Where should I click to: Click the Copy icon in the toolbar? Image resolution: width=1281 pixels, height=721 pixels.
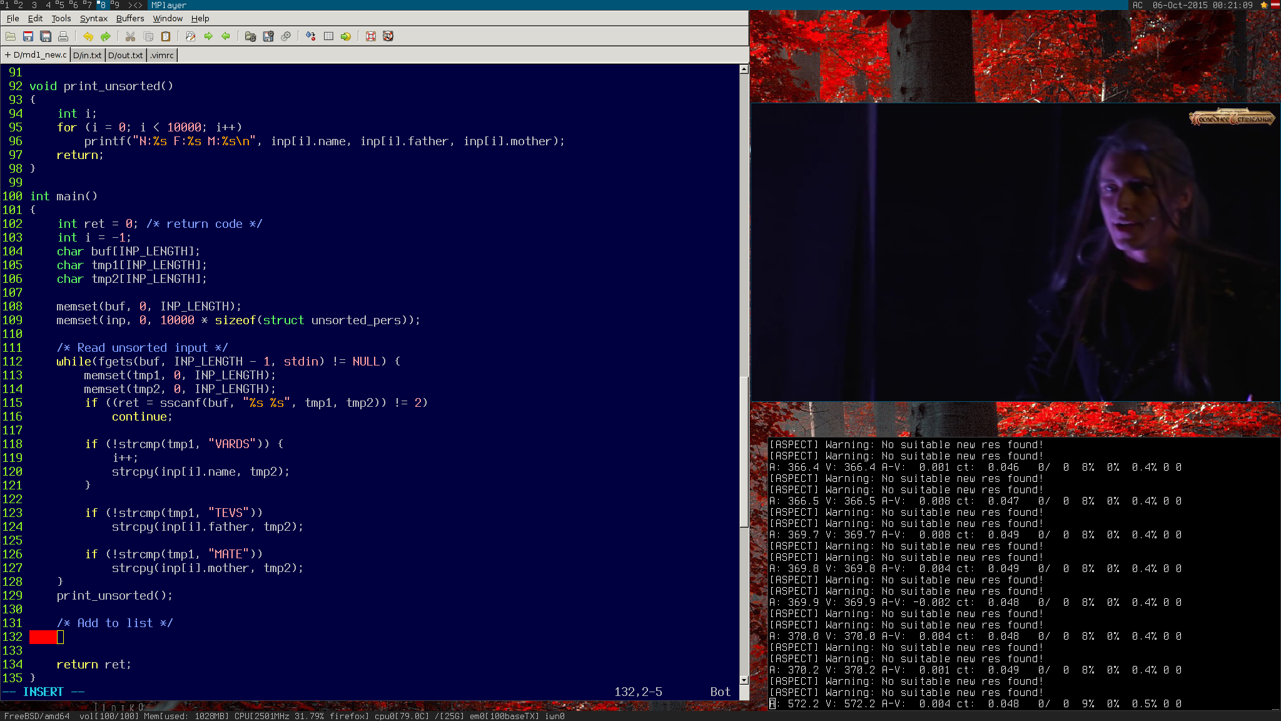click(148, 36)
